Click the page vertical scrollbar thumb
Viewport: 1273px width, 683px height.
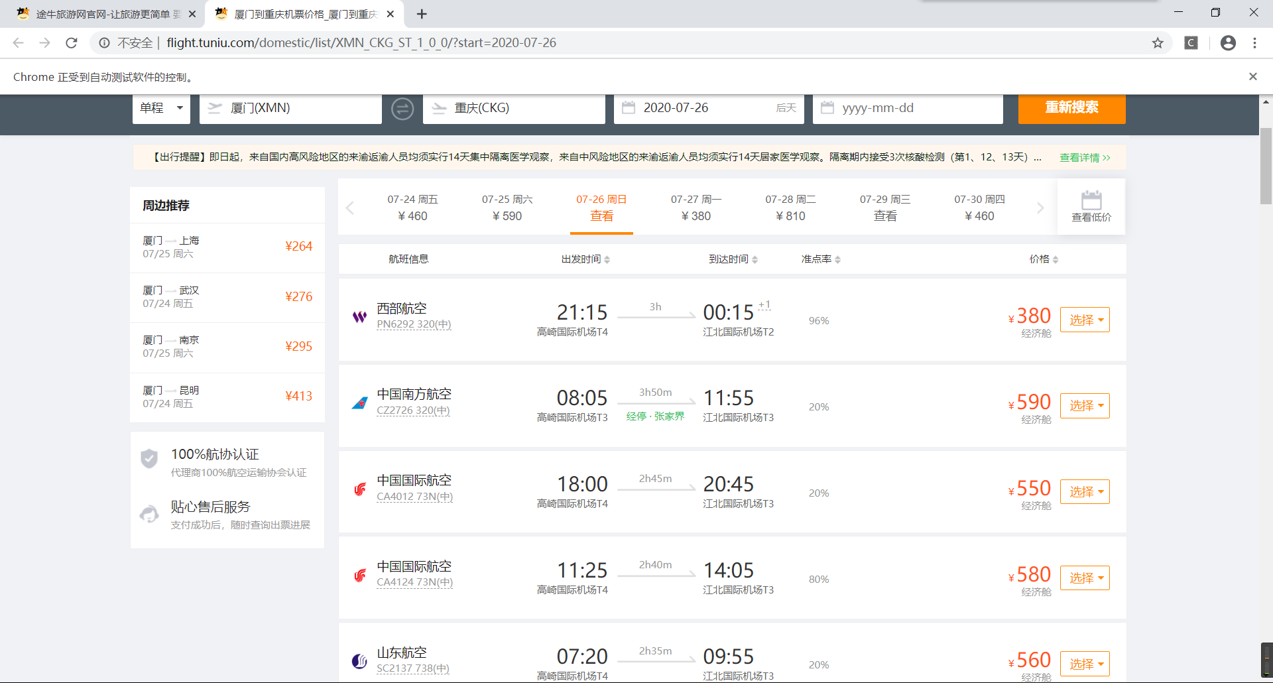point(1266,166)
